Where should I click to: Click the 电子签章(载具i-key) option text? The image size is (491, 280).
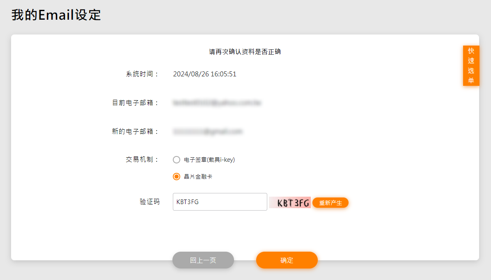tap(209, 160)
